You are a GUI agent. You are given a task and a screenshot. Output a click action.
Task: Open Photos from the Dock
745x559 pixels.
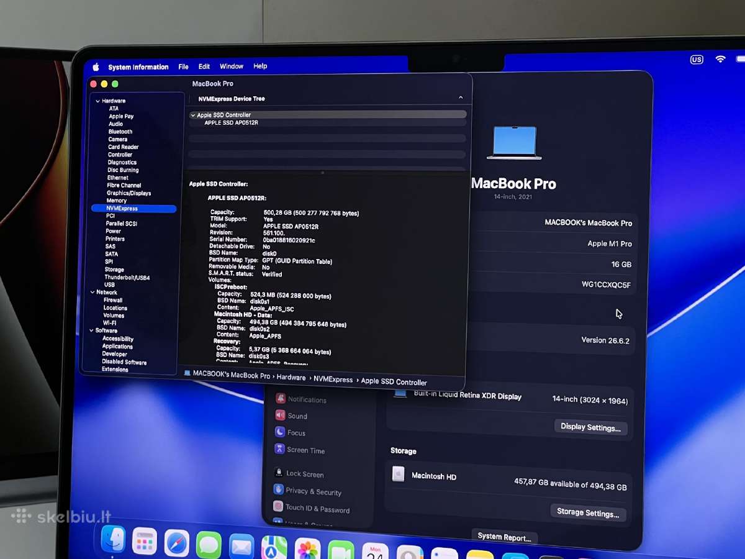(307, 549)
